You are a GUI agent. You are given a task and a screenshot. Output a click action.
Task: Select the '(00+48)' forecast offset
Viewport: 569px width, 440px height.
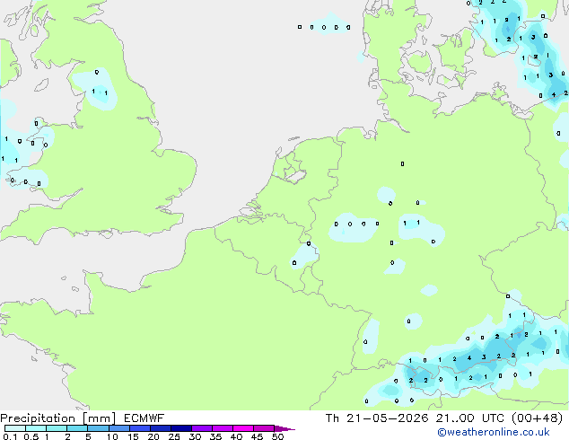click(537, 418)
